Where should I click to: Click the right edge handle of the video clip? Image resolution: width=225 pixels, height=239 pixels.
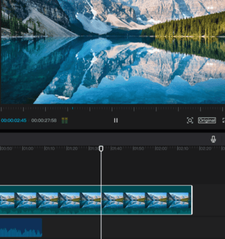[x=191, y=200]
